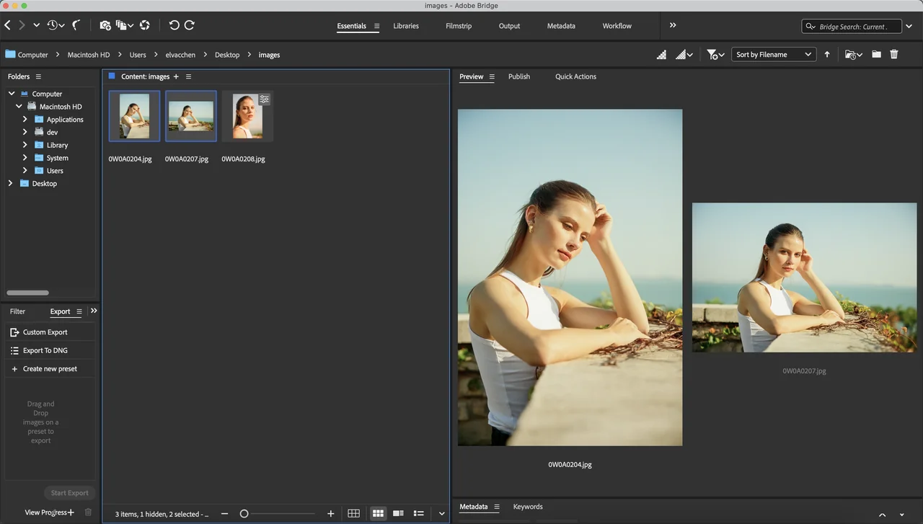The image size is (923, 524).
Task: Click the Start Export button
Action: (x=69, y=493)
